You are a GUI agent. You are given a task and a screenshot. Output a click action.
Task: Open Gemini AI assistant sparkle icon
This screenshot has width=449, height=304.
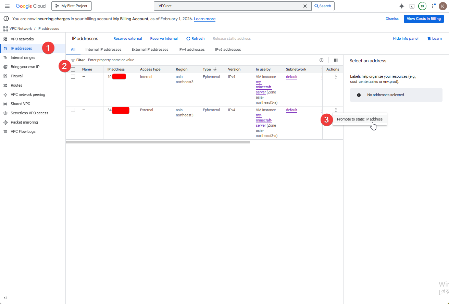[x=402, y=6]
